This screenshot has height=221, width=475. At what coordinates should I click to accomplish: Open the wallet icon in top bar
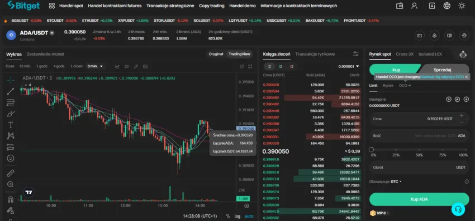click(400, 6)
